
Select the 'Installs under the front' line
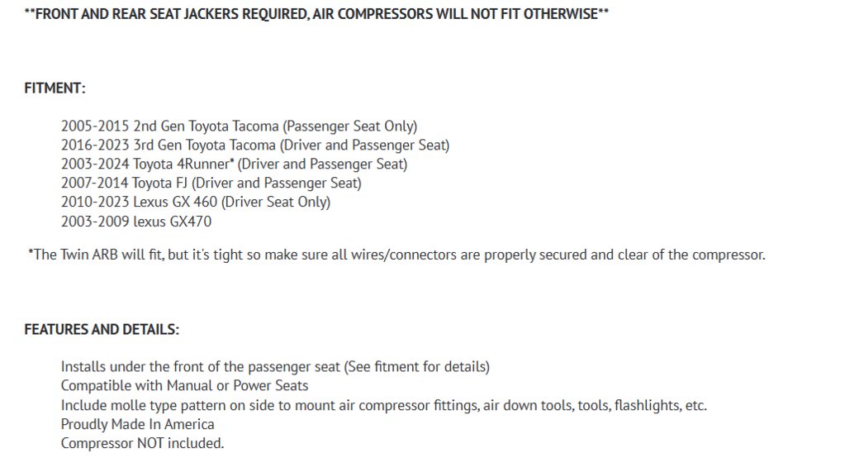275,367
